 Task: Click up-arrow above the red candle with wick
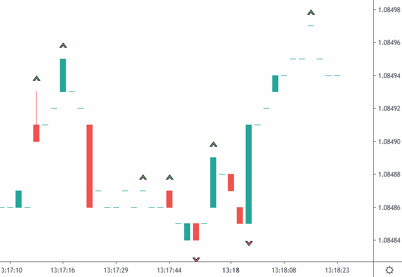37,78
